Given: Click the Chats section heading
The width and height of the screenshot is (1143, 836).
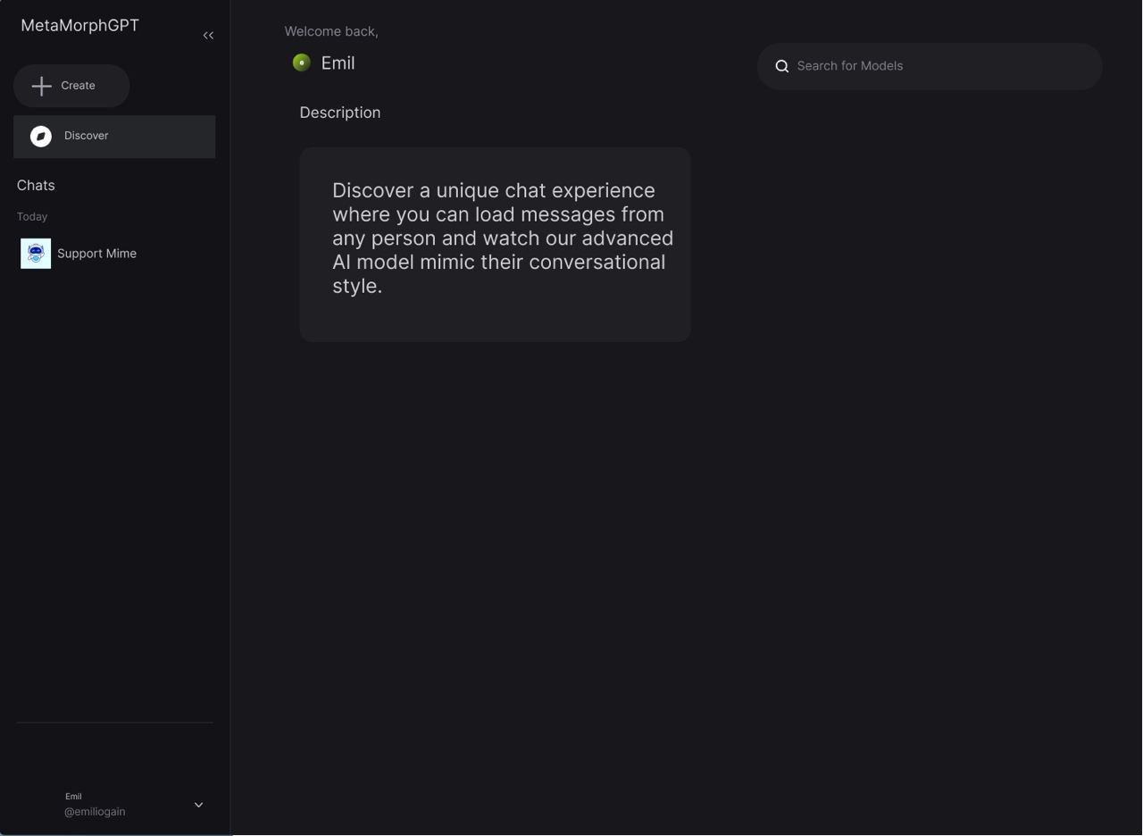Looking at the screenshot, I should 36,186.
